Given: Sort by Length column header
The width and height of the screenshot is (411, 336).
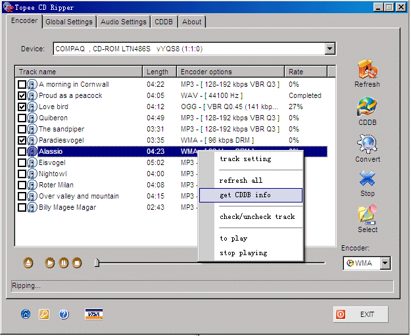Looking at the screenshot, I should tap(160, 72).
